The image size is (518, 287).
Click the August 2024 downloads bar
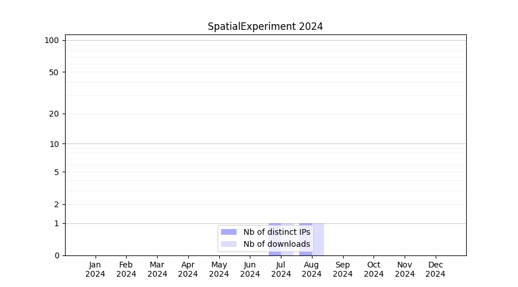318,239
